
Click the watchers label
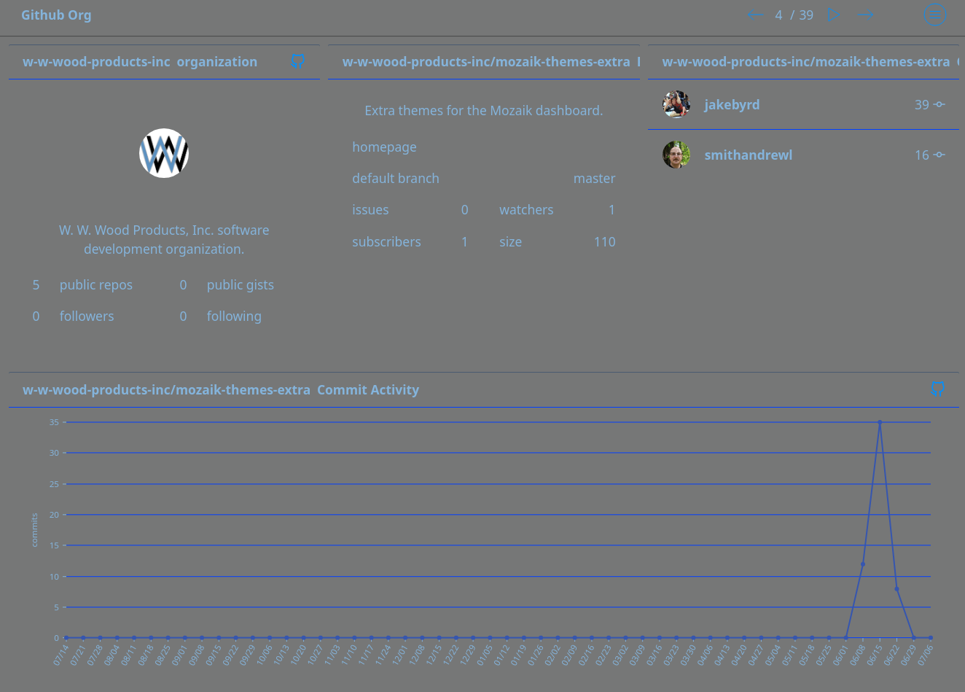[526, 210]
